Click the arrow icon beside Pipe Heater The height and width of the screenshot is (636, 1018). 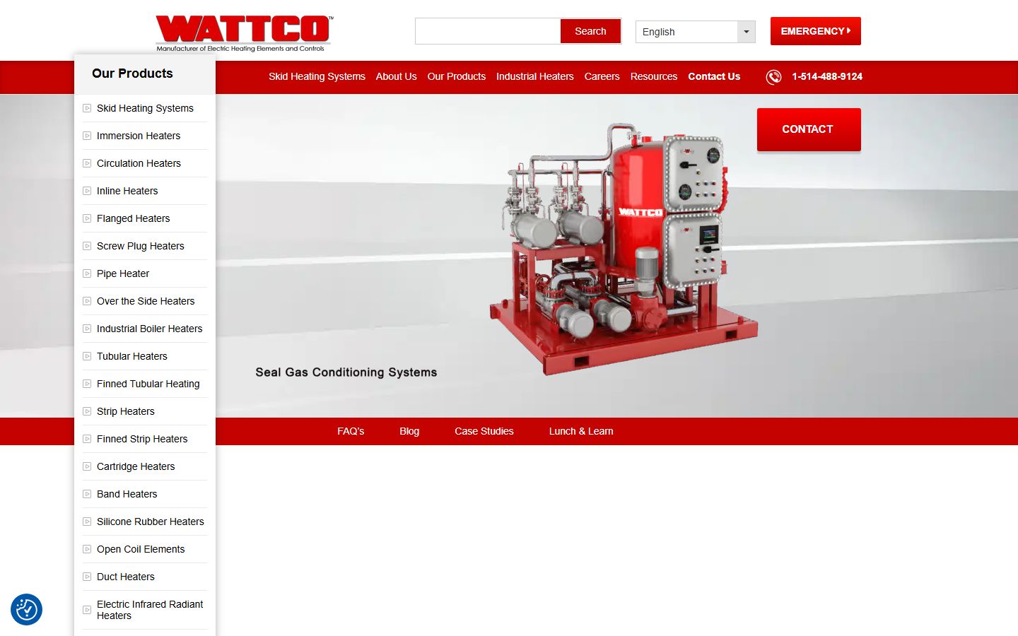pos(87,273)
